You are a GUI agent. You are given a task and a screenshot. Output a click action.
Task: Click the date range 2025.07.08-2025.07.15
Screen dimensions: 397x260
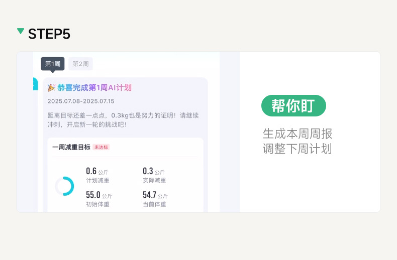(81, 101)
